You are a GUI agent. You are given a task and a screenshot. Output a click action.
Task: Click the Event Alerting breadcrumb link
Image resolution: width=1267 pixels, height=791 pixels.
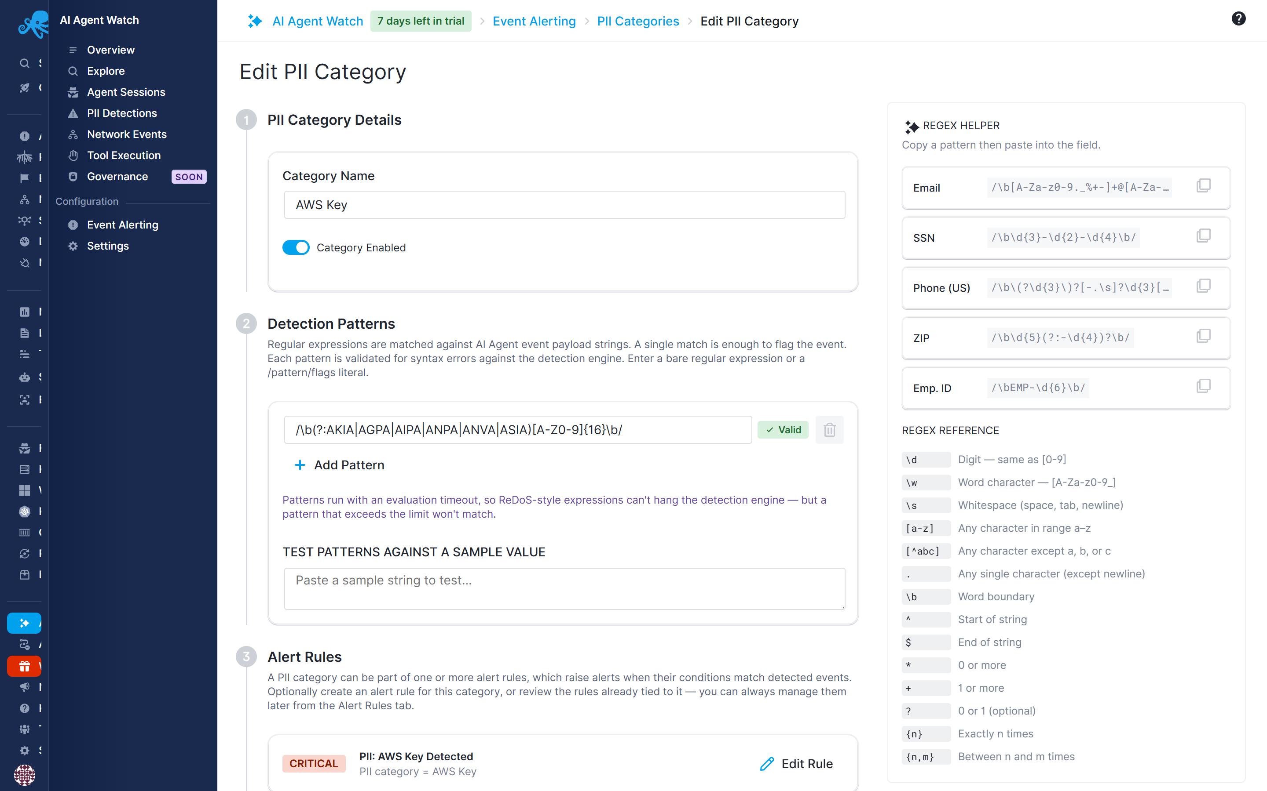click(x=534, y=21)
